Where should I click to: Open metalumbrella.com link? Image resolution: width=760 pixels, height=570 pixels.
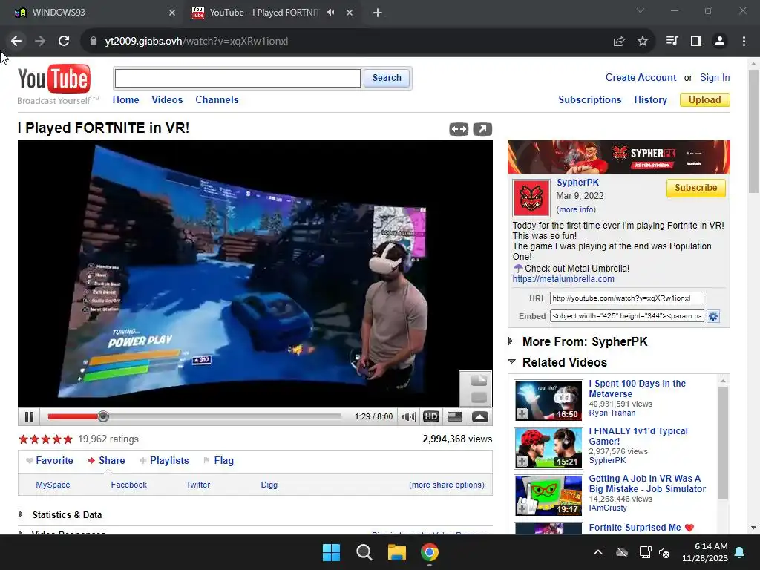(x=563, y=279)
